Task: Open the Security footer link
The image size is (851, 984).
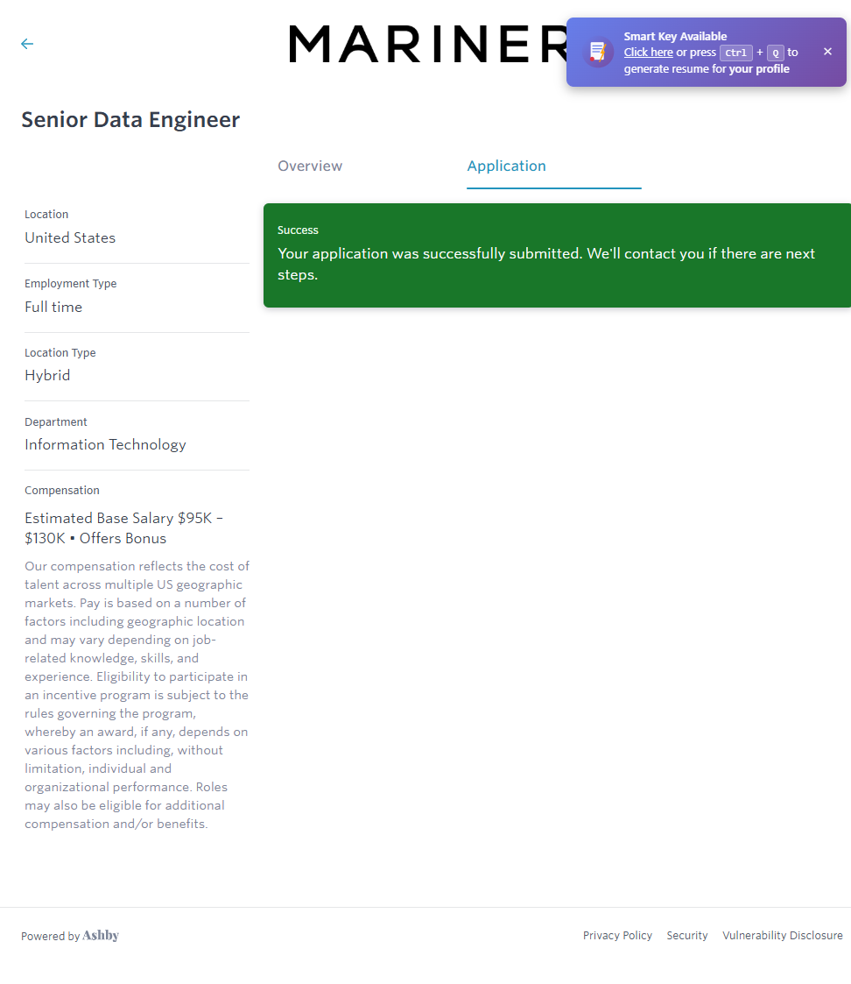Action: coord(686,936)
